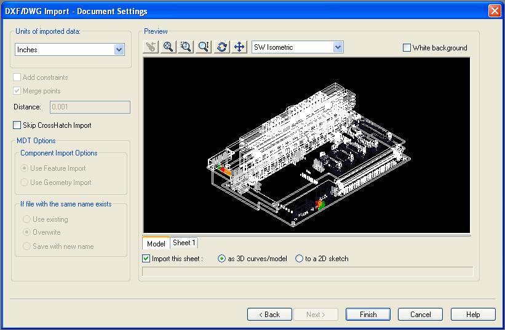Click the Previous View icon in Preview toolbar
Screen dimensions: 505x330
(x=151, y=47)
